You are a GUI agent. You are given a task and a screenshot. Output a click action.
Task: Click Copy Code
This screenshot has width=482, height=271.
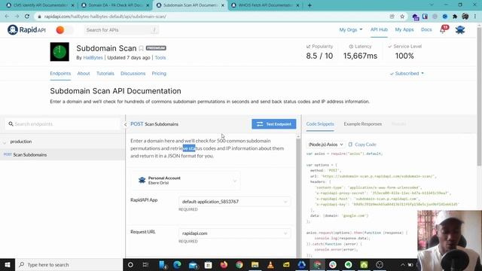362,145
